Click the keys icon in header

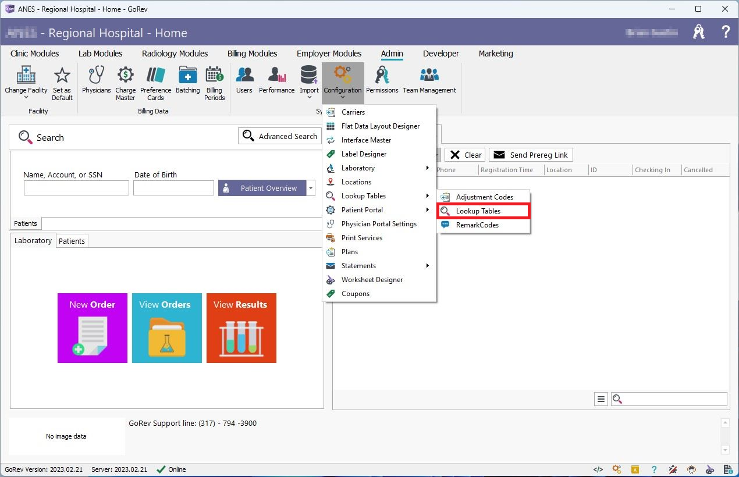(699, 32)
